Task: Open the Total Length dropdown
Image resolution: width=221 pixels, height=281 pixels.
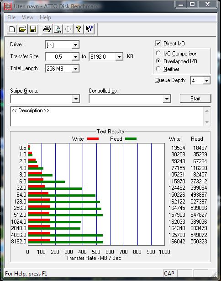Action: pos(75,69)
